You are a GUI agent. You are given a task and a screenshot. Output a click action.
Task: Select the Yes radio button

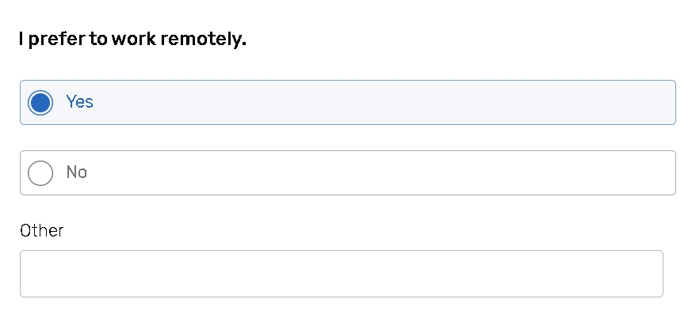(x=40, y=102)
